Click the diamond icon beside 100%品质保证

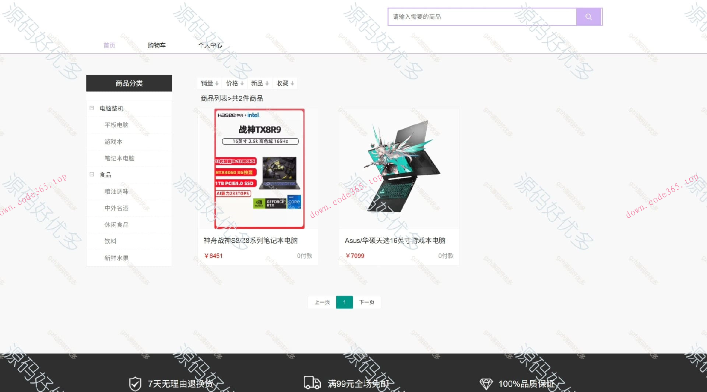(487, 384)
